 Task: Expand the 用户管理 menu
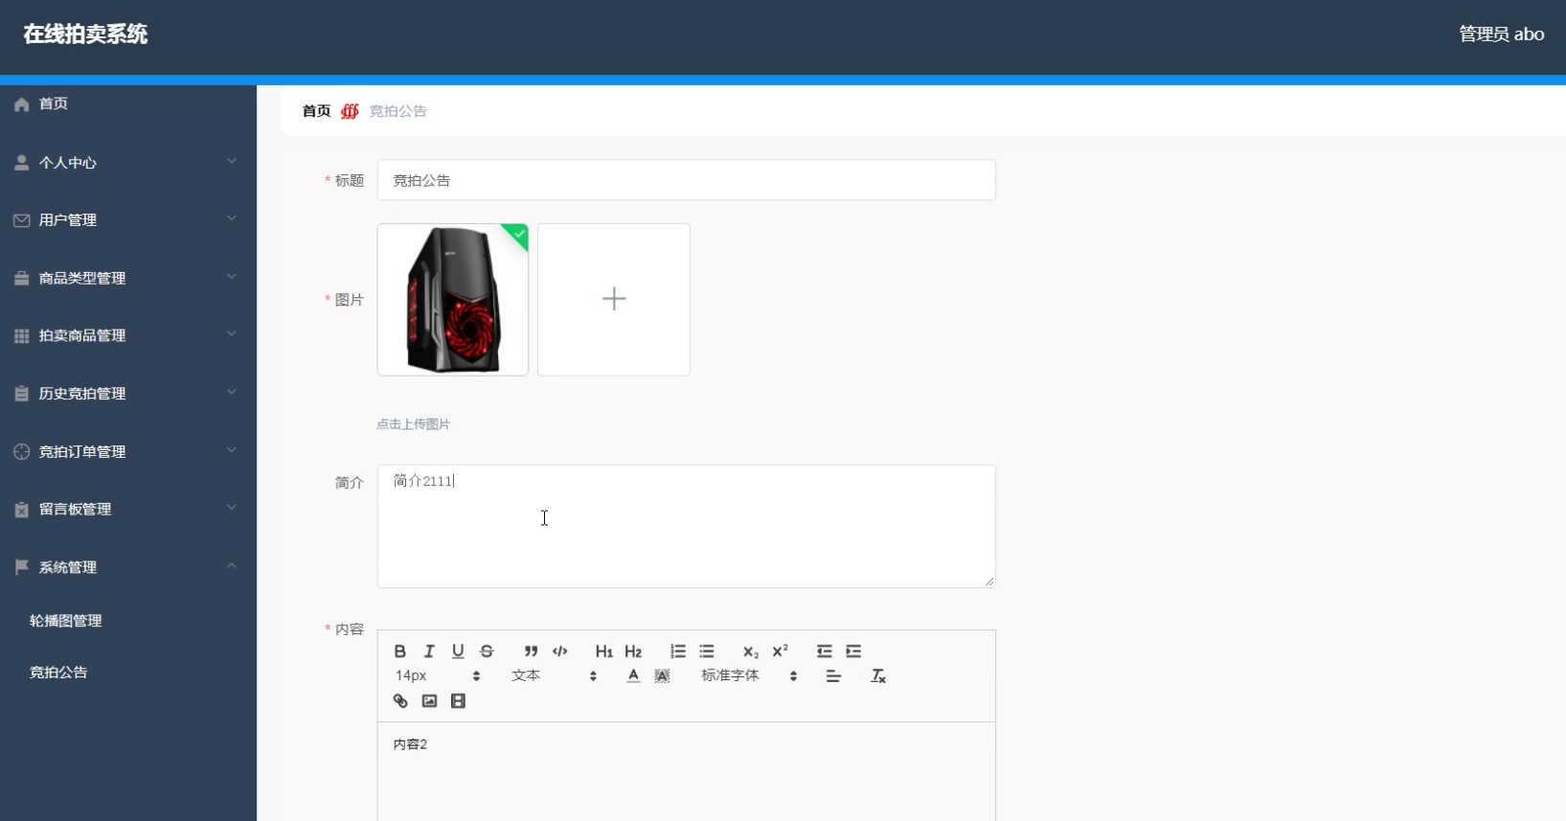(128, 220)
